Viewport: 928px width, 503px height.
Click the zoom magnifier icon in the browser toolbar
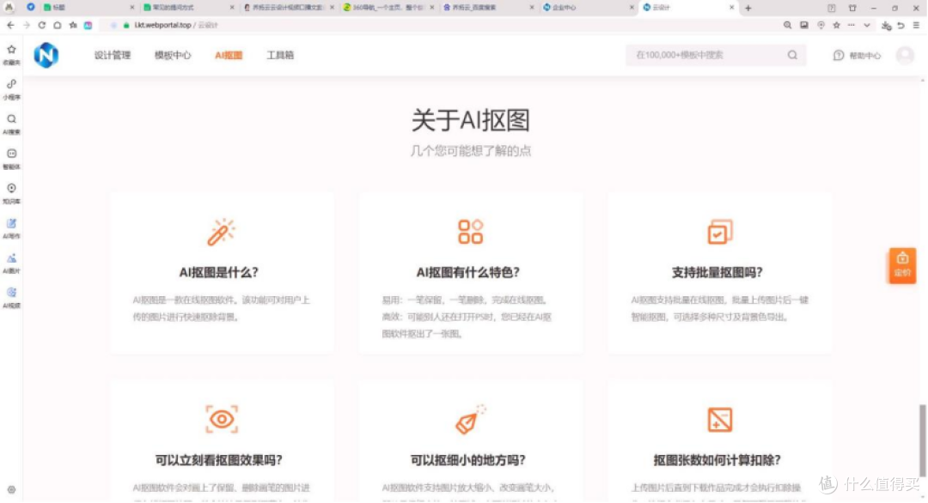787,26
